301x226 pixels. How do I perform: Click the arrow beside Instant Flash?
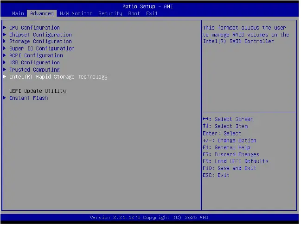tap(5, 98)
